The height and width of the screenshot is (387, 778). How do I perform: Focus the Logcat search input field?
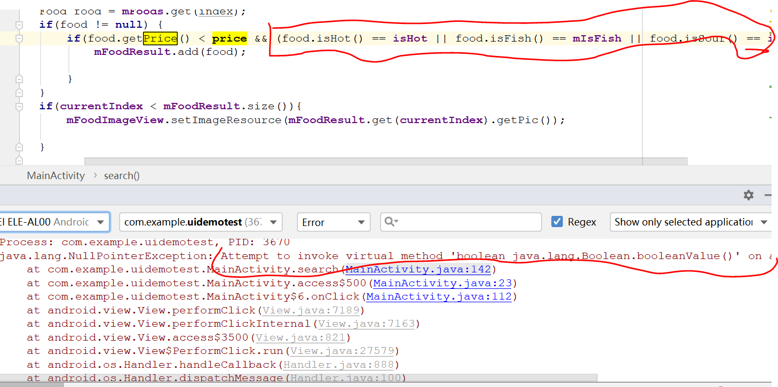461,222
